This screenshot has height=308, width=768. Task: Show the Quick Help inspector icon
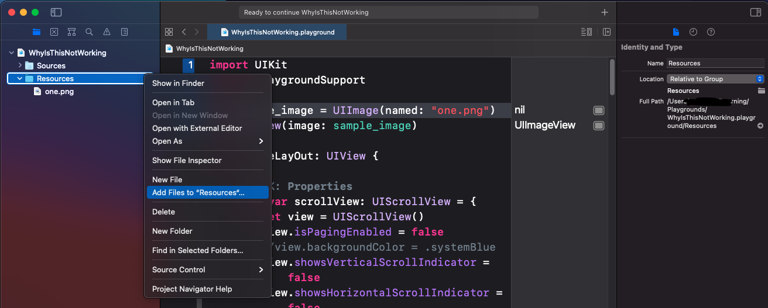point(711,32)
